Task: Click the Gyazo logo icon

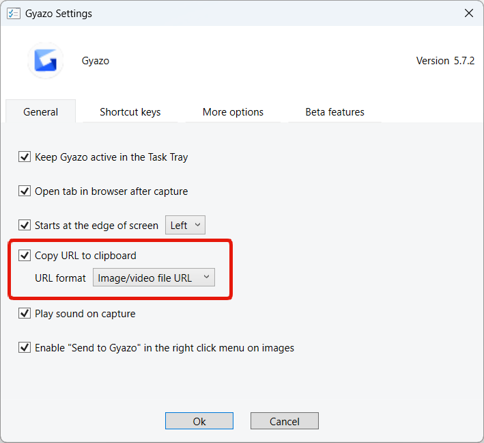Action: coord(45,61)
